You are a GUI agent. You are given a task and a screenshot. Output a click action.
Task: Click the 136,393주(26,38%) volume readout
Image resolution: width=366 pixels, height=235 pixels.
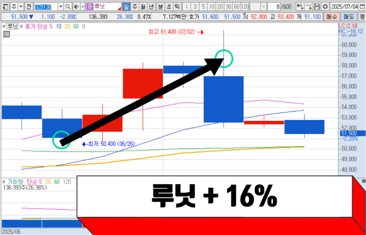(25, 187)
